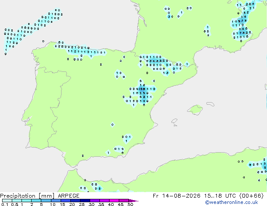Screen dimensions: 267x206
Task: Click the 30–35 mm purple legend swatch
Action: pyautogui.click(x=94, y=201)
